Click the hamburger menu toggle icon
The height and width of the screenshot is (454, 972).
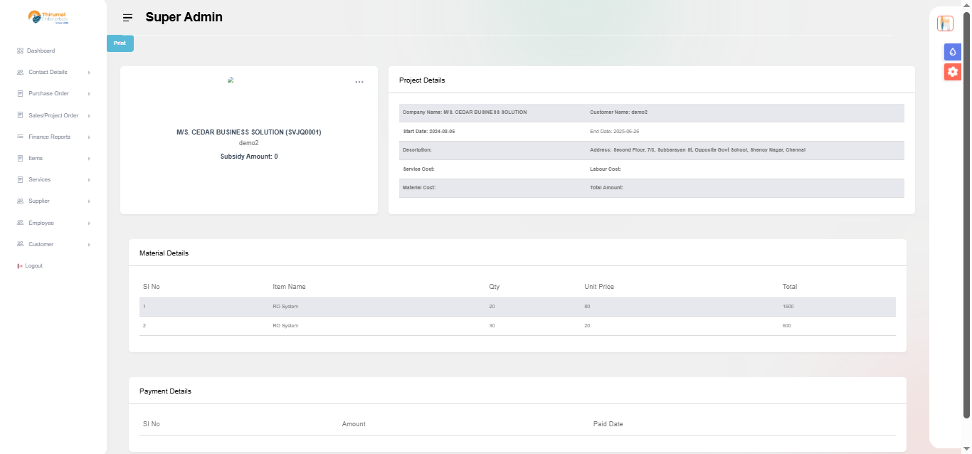[x=127, y=18]
